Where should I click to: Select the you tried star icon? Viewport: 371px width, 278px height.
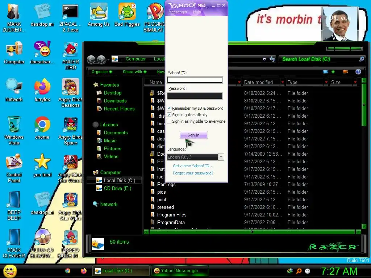[x=42, y=165]
